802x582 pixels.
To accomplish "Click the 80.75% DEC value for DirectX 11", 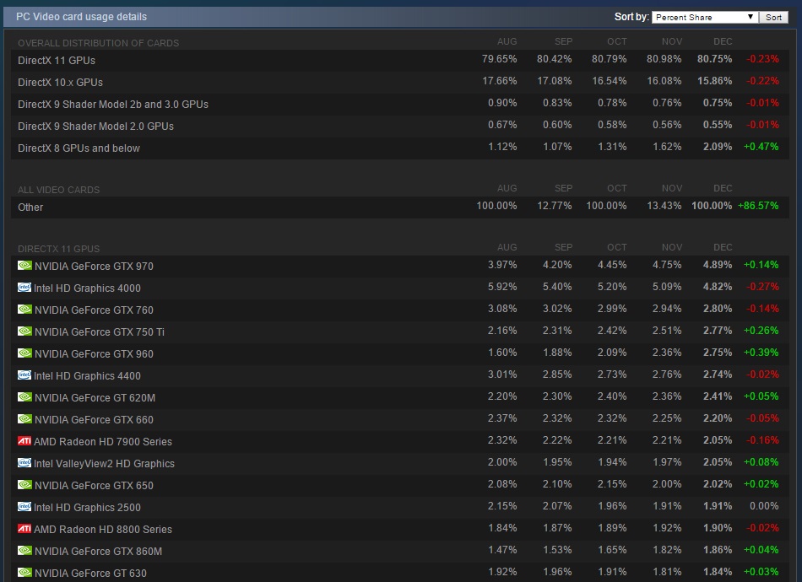I will [x=714, y=59].
